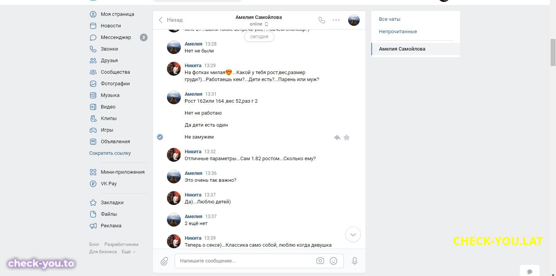Open the VK Pay ruble icon
The image size is (556, 276).
point(93,184)
